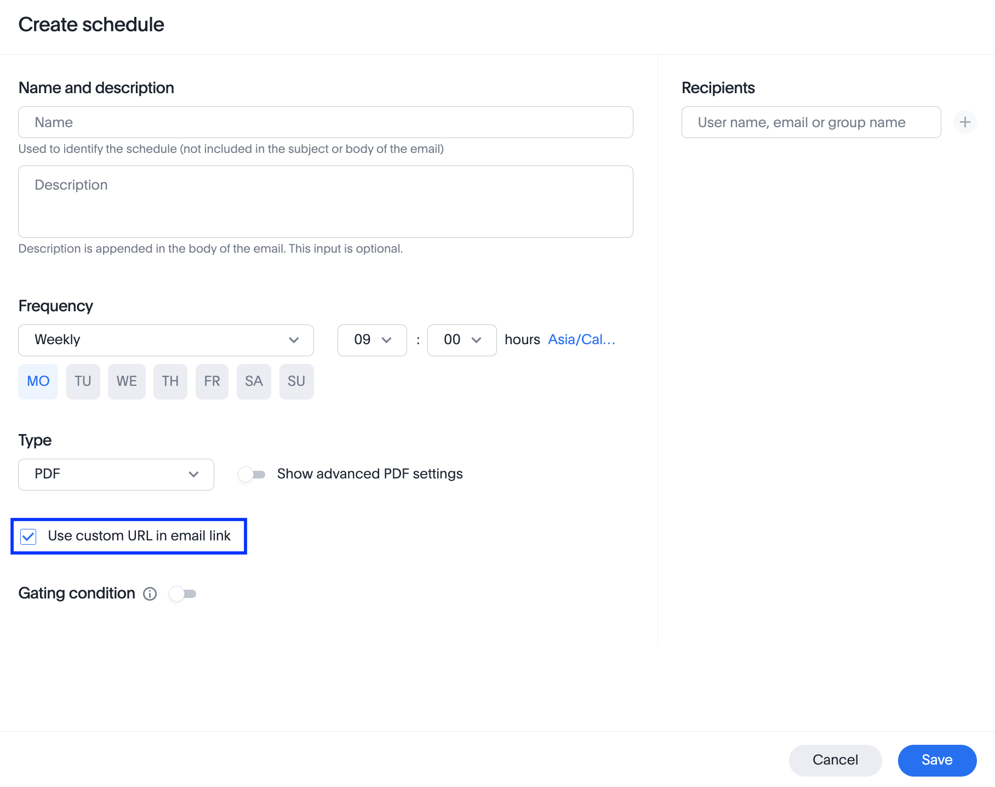This screenshot has width=995, height=787.
Task: Open the Asia/Cal timezone link
Action: pyautogui.click(x=581, y=339)
